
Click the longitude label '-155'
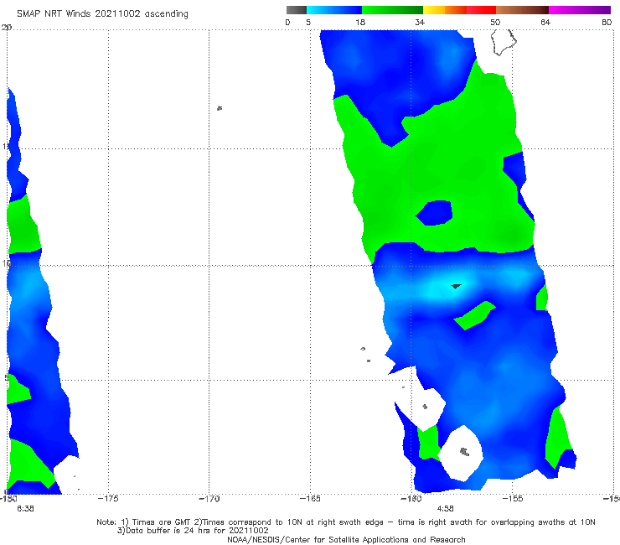(x=513, y=499)
